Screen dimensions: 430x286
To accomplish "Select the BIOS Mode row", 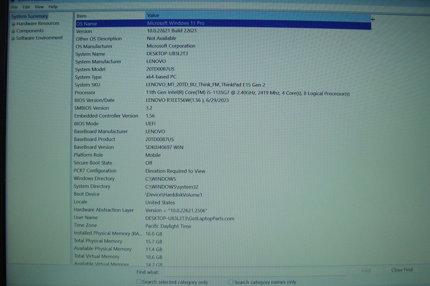I will [x=223, y=124].
